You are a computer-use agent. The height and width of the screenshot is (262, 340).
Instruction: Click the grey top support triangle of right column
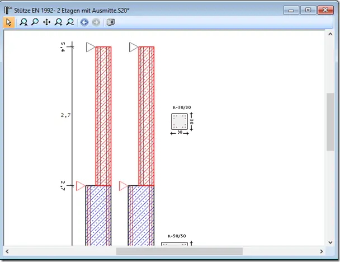(134, 47)
